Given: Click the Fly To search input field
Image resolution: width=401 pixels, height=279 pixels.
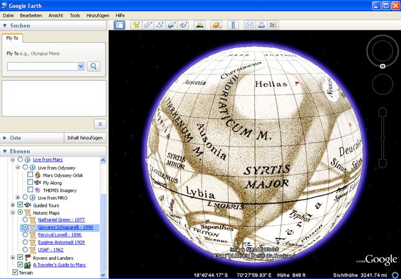Looking at the screenshot, I should (42, 66).
